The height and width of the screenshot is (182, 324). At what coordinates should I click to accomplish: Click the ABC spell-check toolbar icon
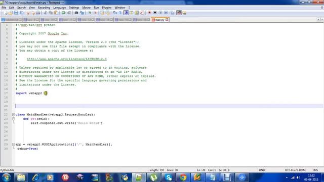click(x=179, y=13)
